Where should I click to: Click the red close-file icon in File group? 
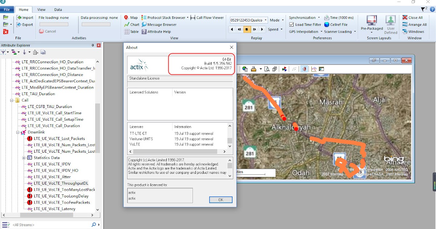click(x=6, y=32)
